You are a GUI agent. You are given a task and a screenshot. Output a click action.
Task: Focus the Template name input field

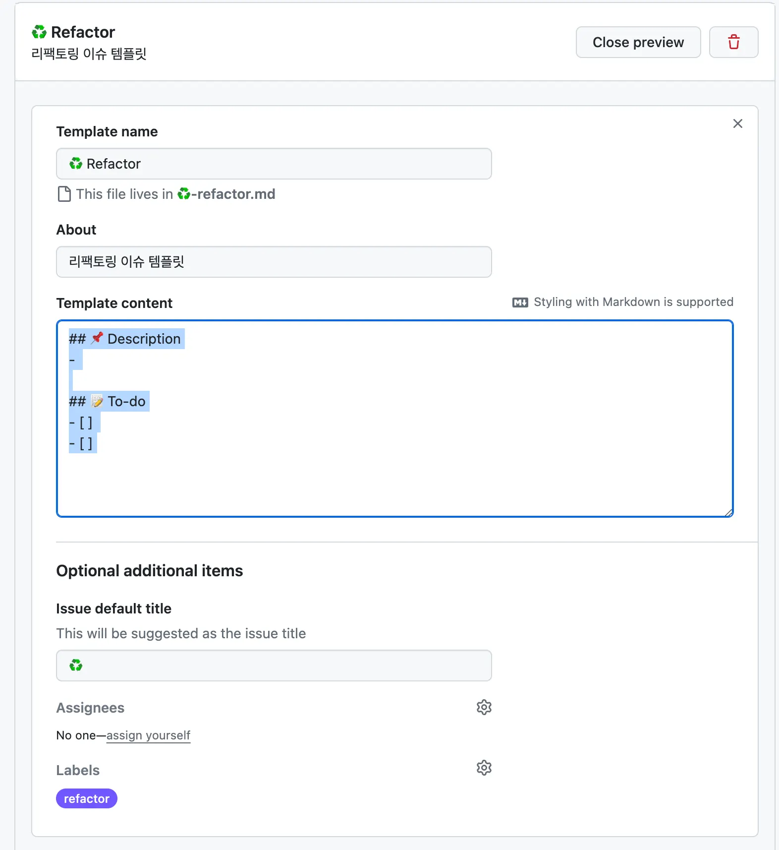274,164
